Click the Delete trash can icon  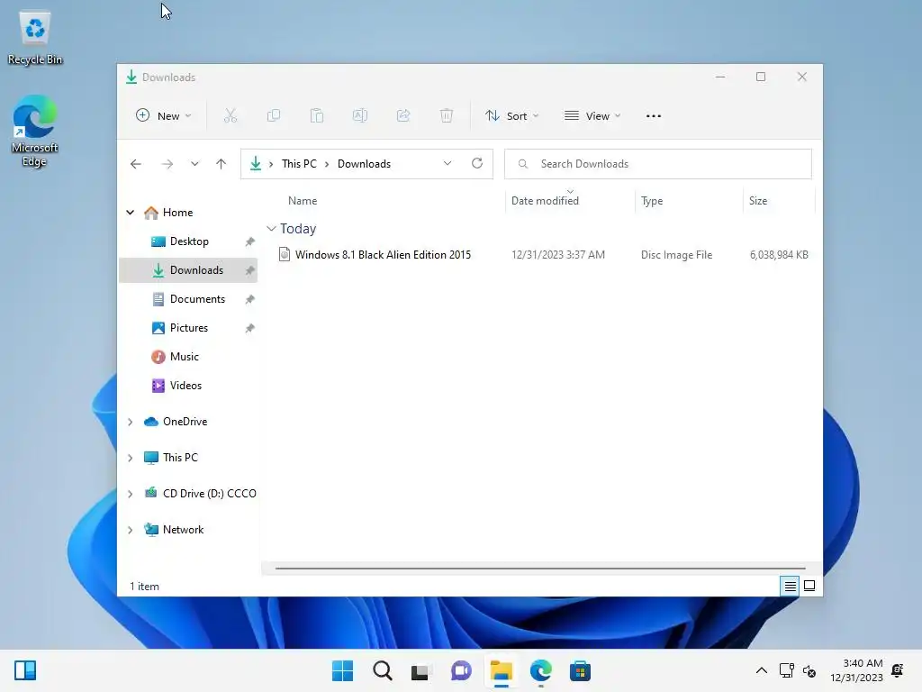[447, 116]
